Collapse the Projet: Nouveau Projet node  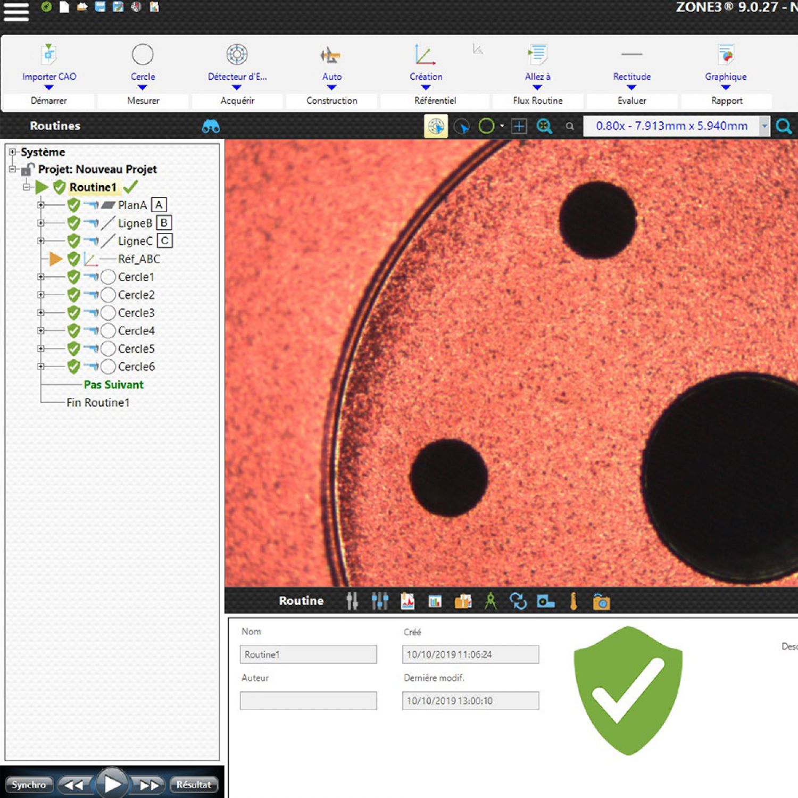tap(12, 169)
